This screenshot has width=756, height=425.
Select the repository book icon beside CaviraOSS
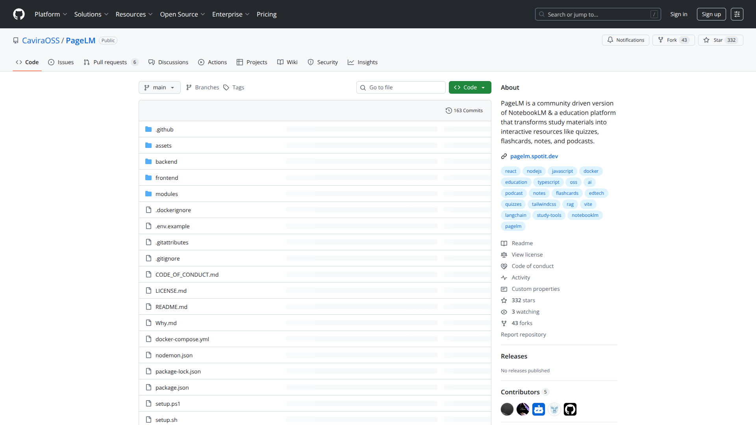point(16,40)
